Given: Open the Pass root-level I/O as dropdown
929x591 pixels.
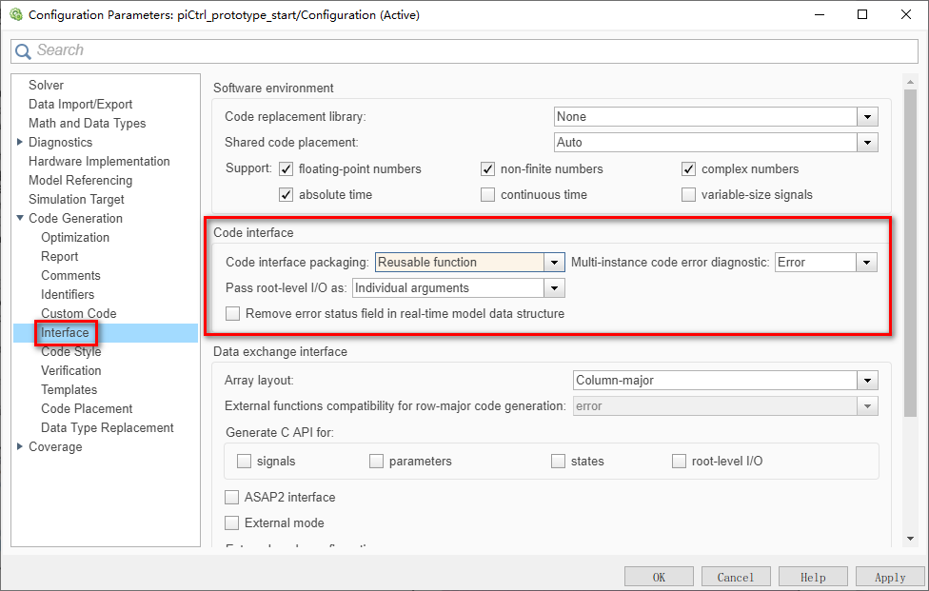Looking at the screenshot, I should pyautogui.click(x=553, y=287).
